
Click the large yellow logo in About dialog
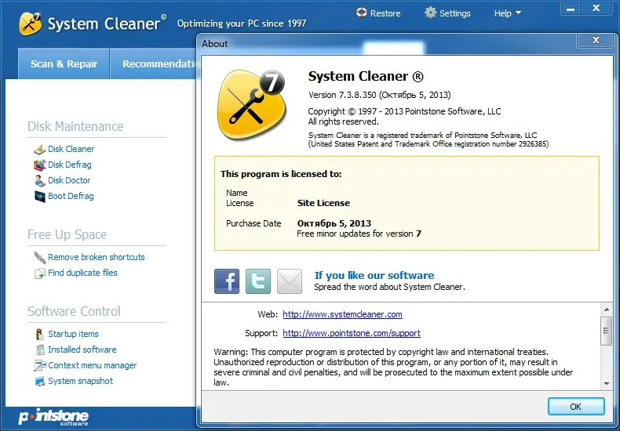(x=250, y=104)
